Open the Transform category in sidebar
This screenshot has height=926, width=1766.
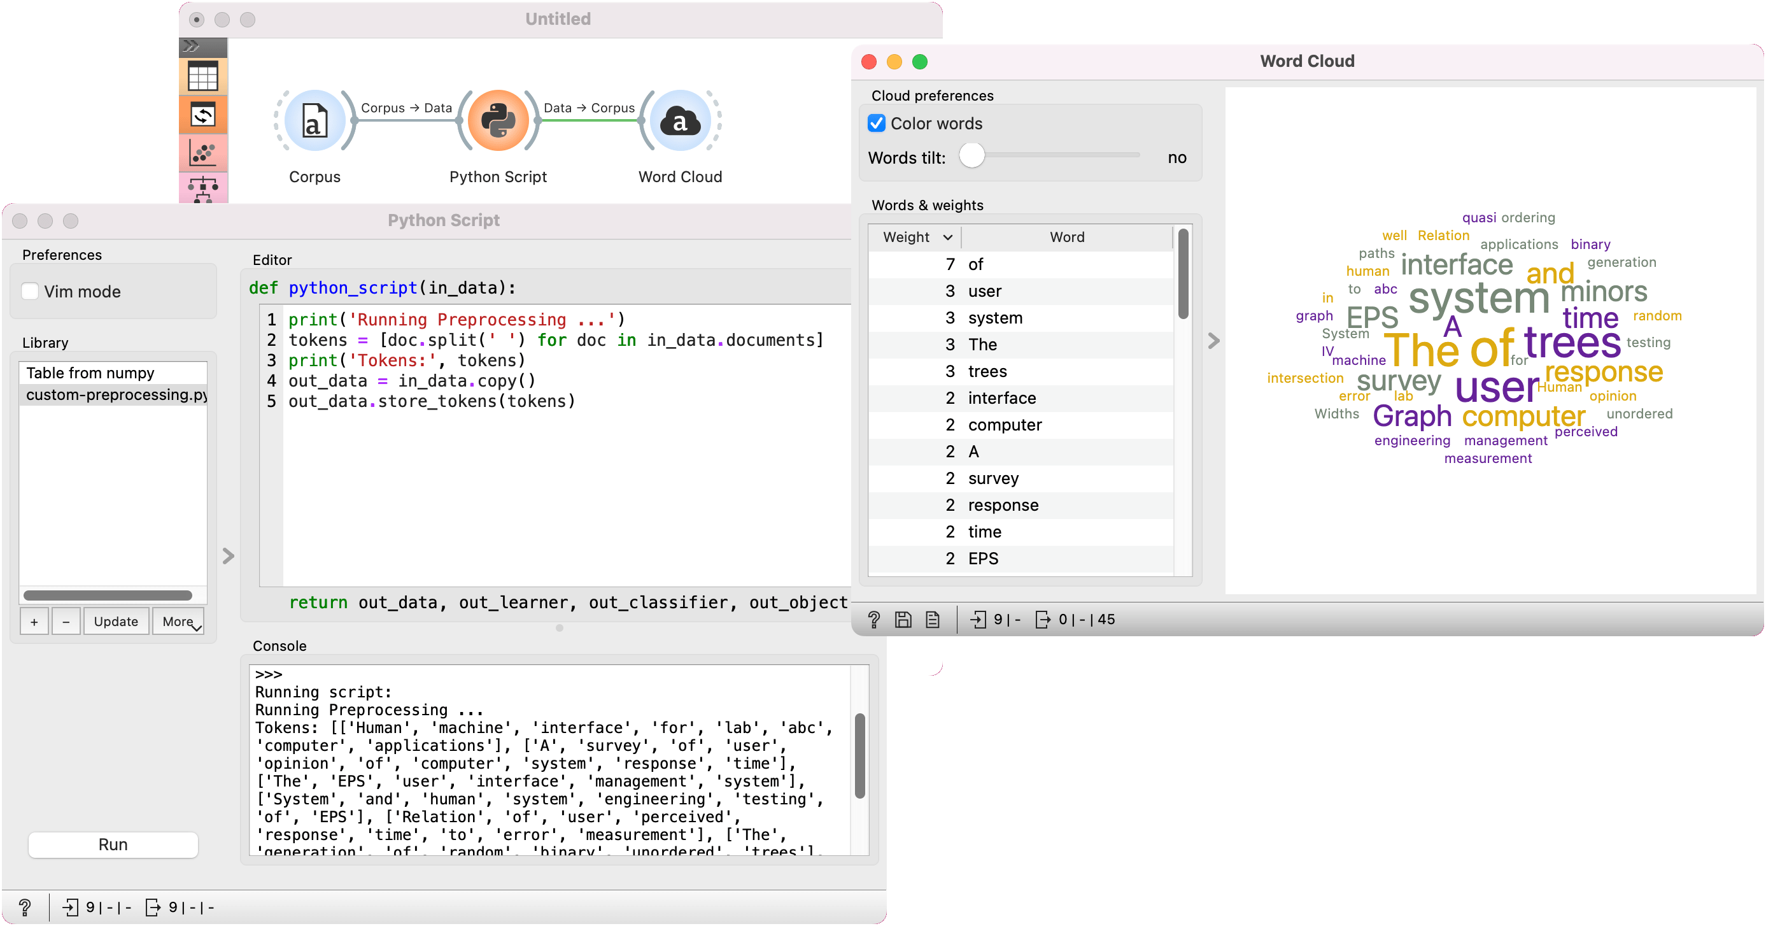point(203,115)
